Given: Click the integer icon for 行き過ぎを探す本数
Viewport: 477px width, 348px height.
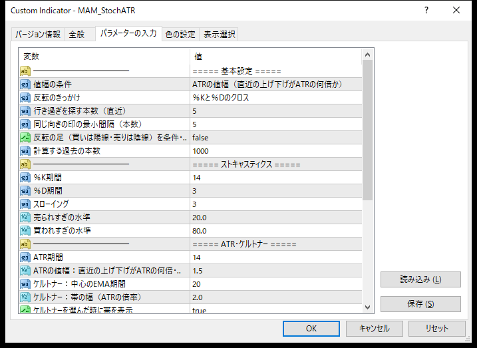Looking at the screenshot, I should tap(25, 111).
